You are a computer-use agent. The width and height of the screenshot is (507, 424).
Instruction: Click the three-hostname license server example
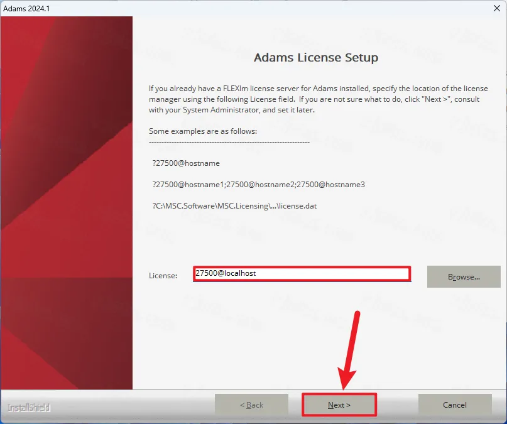(x=258, y=185)
